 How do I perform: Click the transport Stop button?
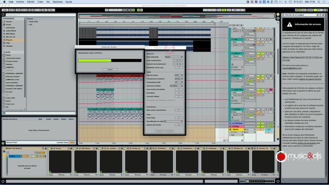[127, 10]
